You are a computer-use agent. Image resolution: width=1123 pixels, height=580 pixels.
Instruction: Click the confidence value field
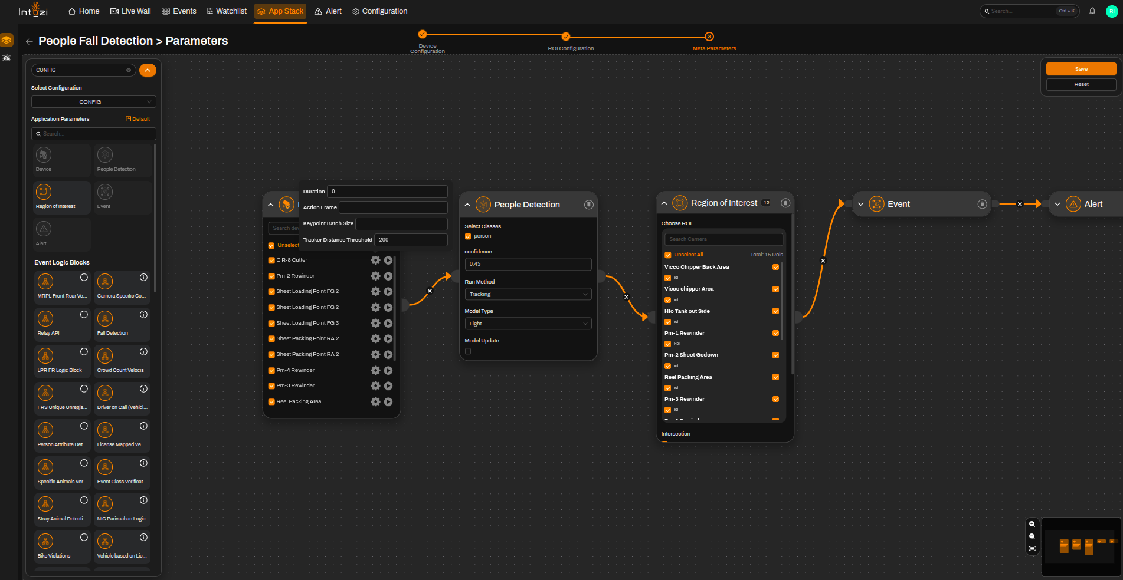(x=528, y=264)
